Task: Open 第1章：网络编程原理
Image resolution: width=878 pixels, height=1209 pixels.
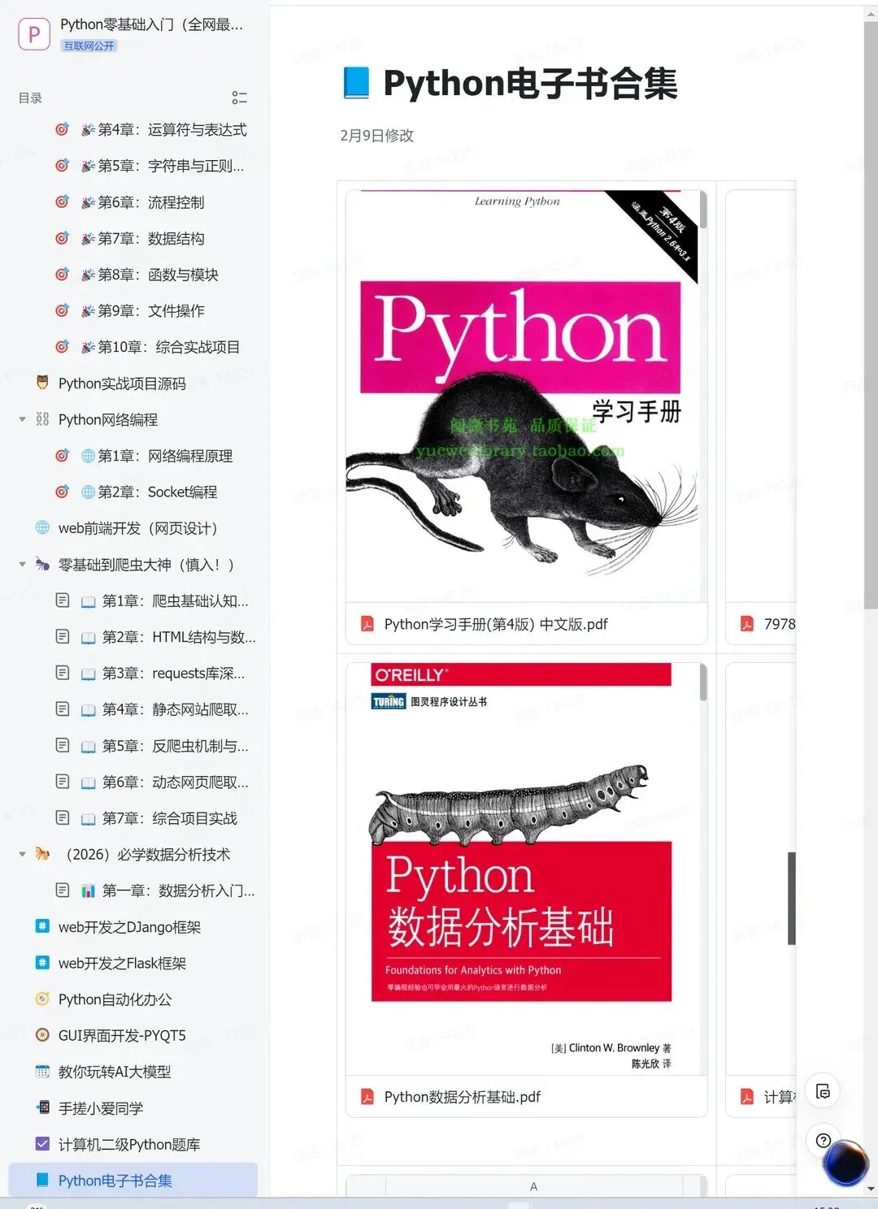Action: tap(166, 456)
